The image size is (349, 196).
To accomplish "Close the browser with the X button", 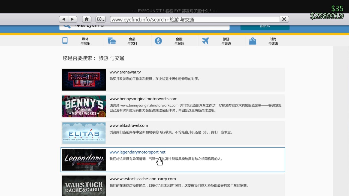I will [x=284, y=19].
